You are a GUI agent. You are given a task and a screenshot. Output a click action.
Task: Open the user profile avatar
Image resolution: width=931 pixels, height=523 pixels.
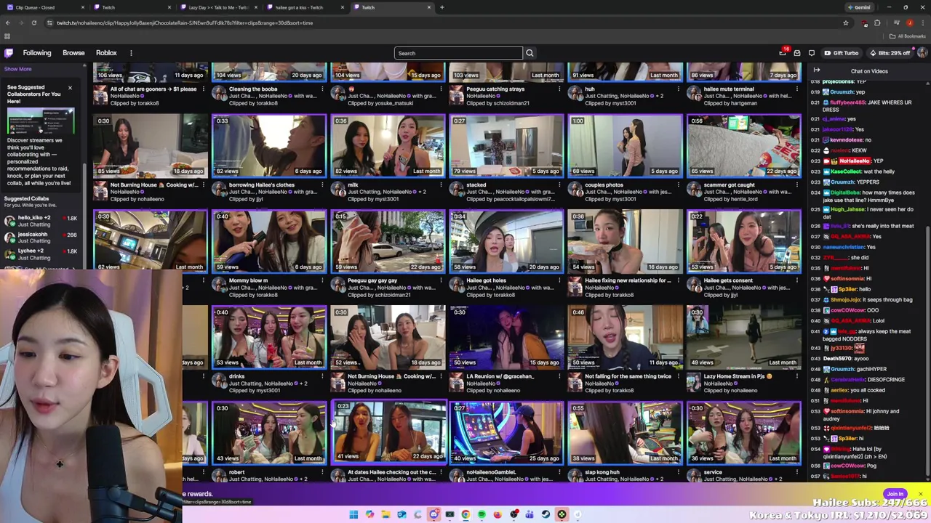click(922, 53)
